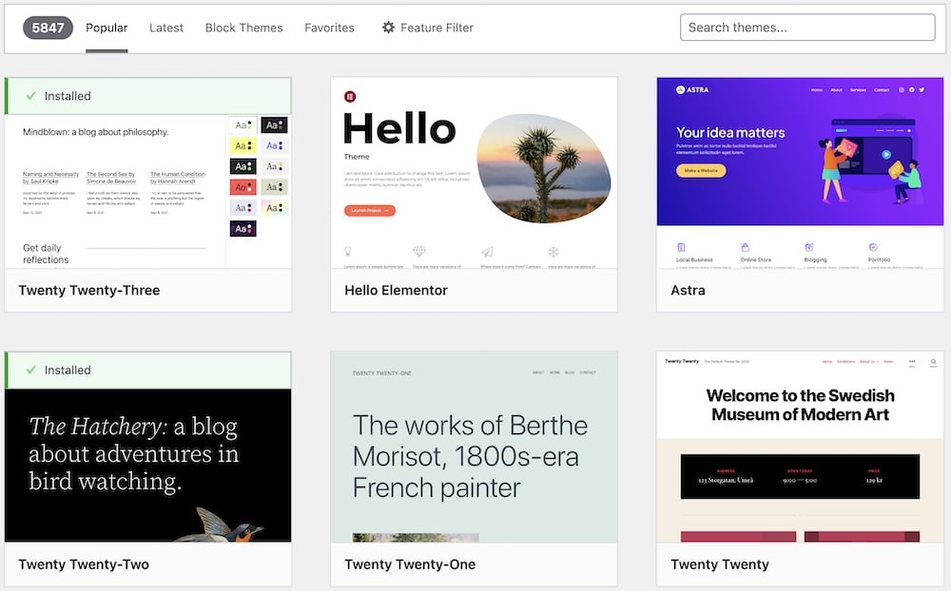
Task: Open the Favorites tab
Action: coord(329,28)
